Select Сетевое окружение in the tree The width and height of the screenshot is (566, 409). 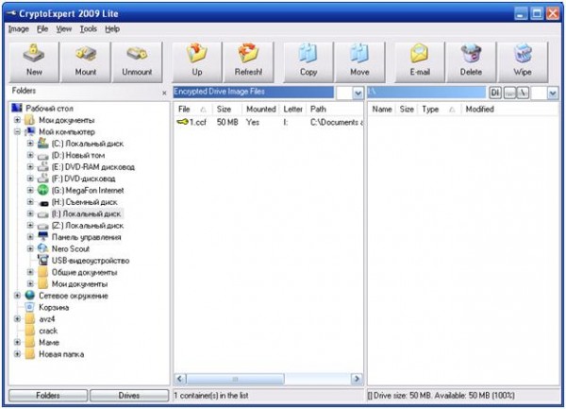tap(74, 296)
